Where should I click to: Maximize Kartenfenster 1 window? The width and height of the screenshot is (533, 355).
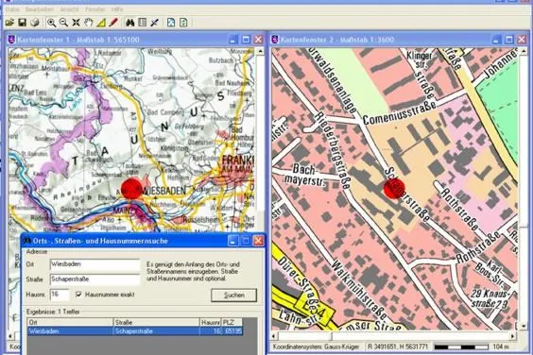click(x=246, y=40)
